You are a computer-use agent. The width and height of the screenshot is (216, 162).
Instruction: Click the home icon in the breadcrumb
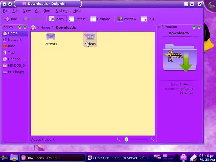pyautogui.click(x=33, y=28)
